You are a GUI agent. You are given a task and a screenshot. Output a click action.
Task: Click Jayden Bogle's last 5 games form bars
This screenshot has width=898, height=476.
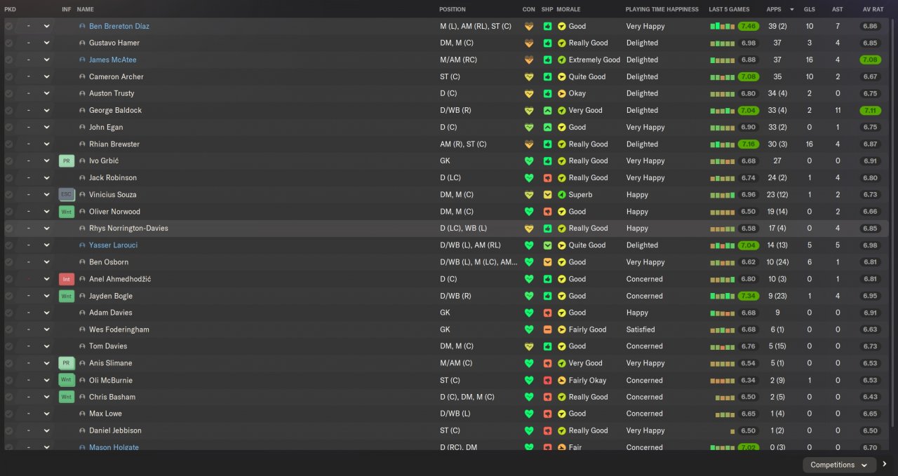point(722,296)
